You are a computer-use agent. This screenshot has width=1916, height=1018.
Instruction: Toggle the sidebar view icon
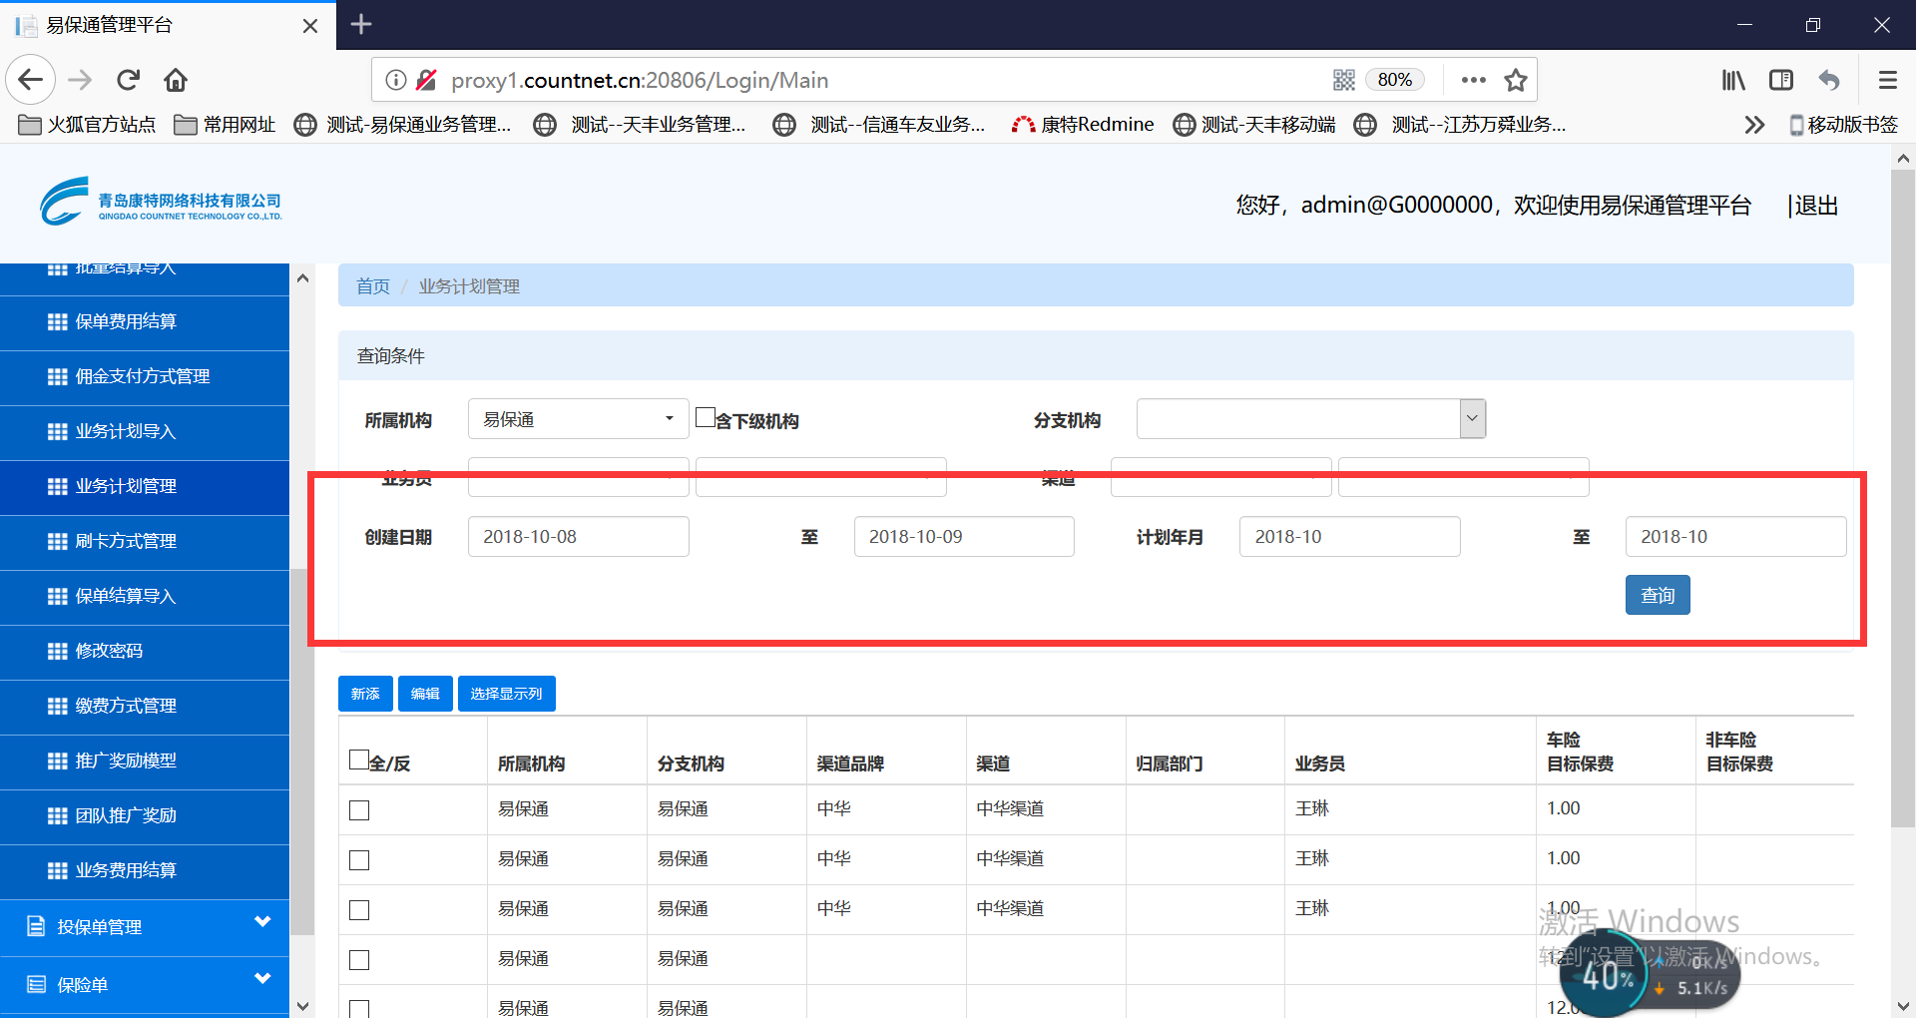pyautogui.click(x=1781, y=80)
